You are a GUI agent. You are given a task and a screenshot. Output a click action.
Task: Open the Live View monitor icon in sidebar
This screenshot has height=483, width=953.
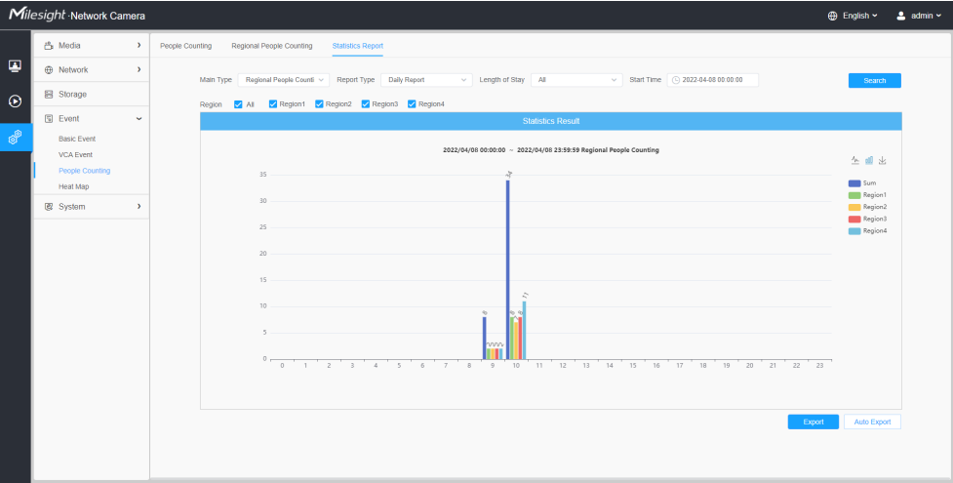point(16,65)
